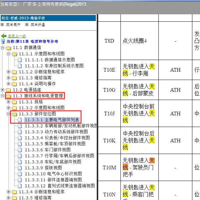Click the computer icon beside 当前:第11章
The width and height of the screenshot is (200, 200).
tap(3, 41)
